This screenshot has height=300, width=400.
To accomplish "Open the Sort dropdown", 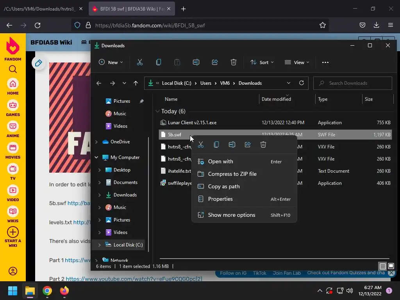I will (262, 62).
